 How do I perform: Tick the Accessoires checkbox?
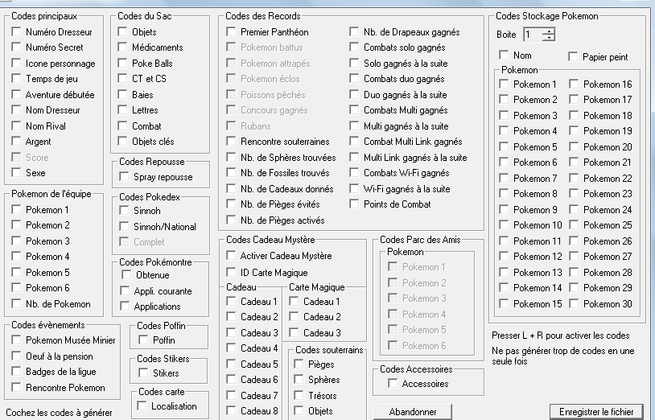point(393,384)
